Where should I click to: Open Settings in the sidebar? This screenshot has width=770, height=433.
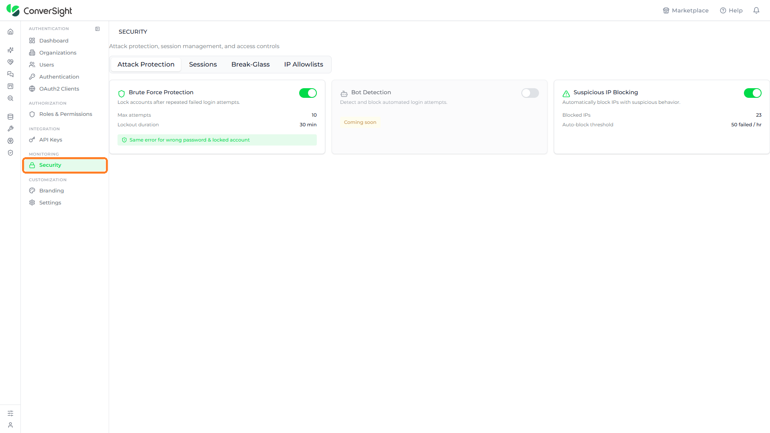pyautogui.click(x=65, y=202)
